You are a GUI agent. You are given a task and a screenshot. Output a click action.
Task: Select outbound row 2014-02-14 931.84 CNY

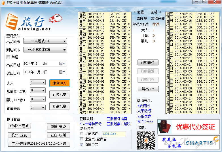pyautogui.click(x=105, y=14)
